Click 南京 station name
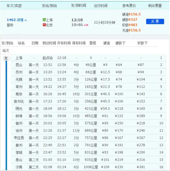 coord(19,94)
